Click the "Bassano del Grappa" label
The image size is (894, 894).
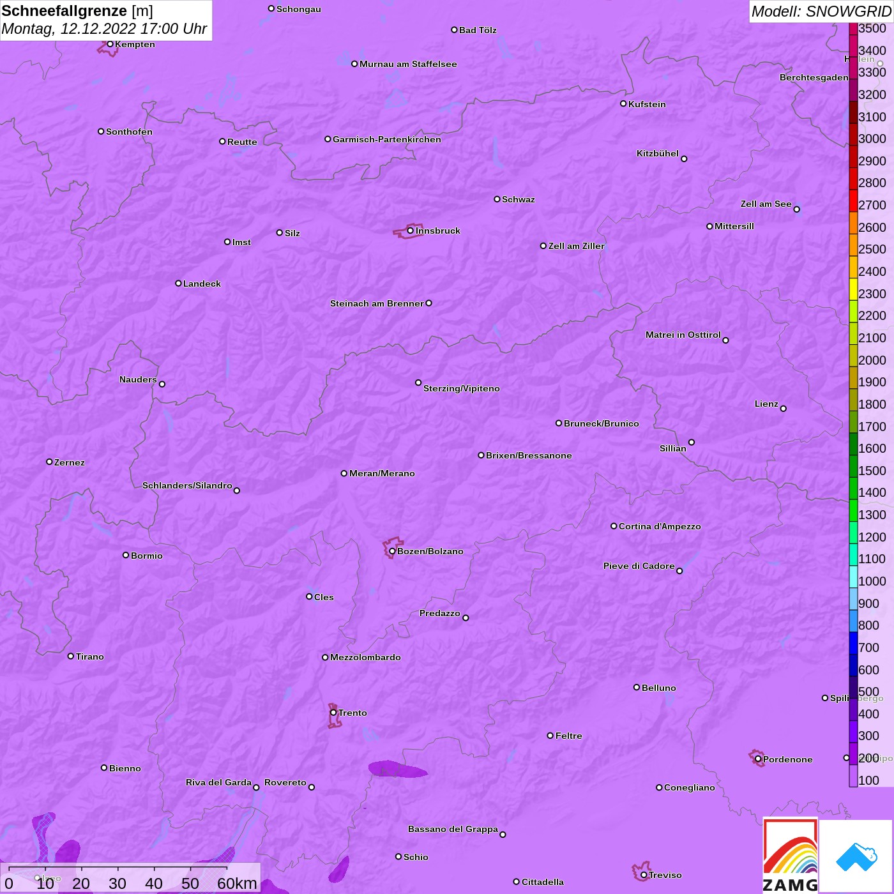pyautogui.click(x=453, y=829)
